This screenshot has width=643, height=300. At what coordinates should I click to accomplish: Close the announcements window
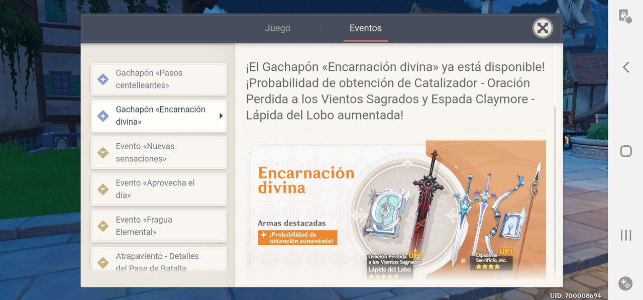pyautogui.click(x=543, y=28)
